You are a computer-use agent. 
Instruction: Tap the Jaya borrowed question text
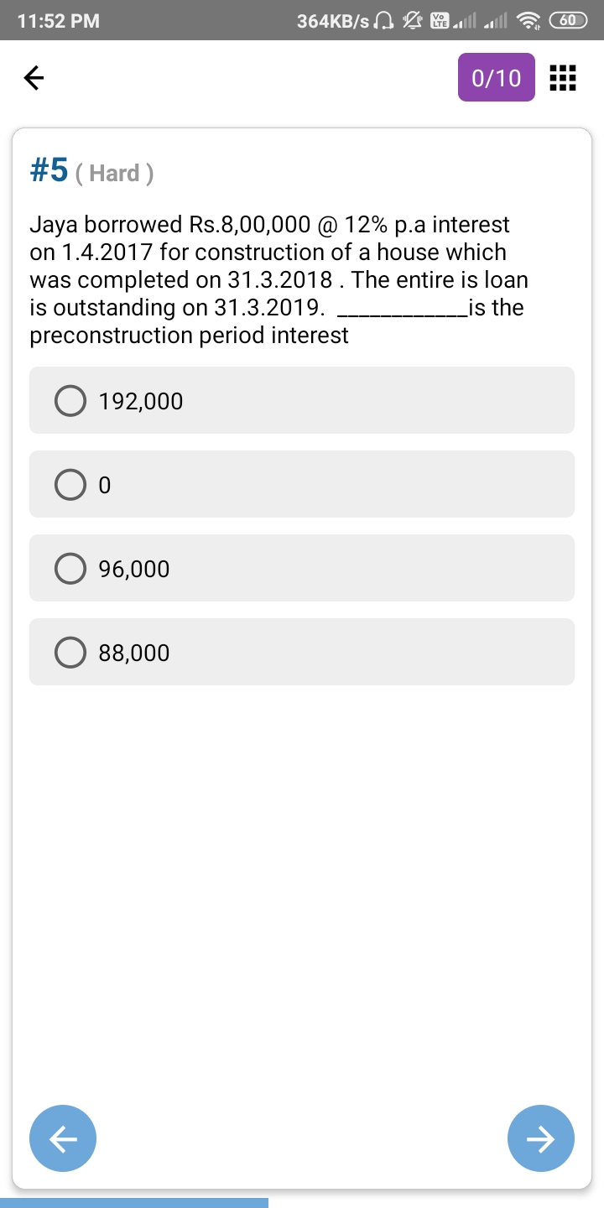tap(277, 279)
